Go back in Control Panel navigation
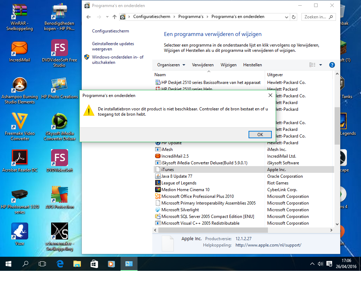 click(88, 17)
